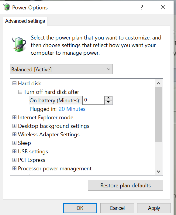
Task: Expand the Internet Explorer mode node
Action: click(x=14, y=118)
